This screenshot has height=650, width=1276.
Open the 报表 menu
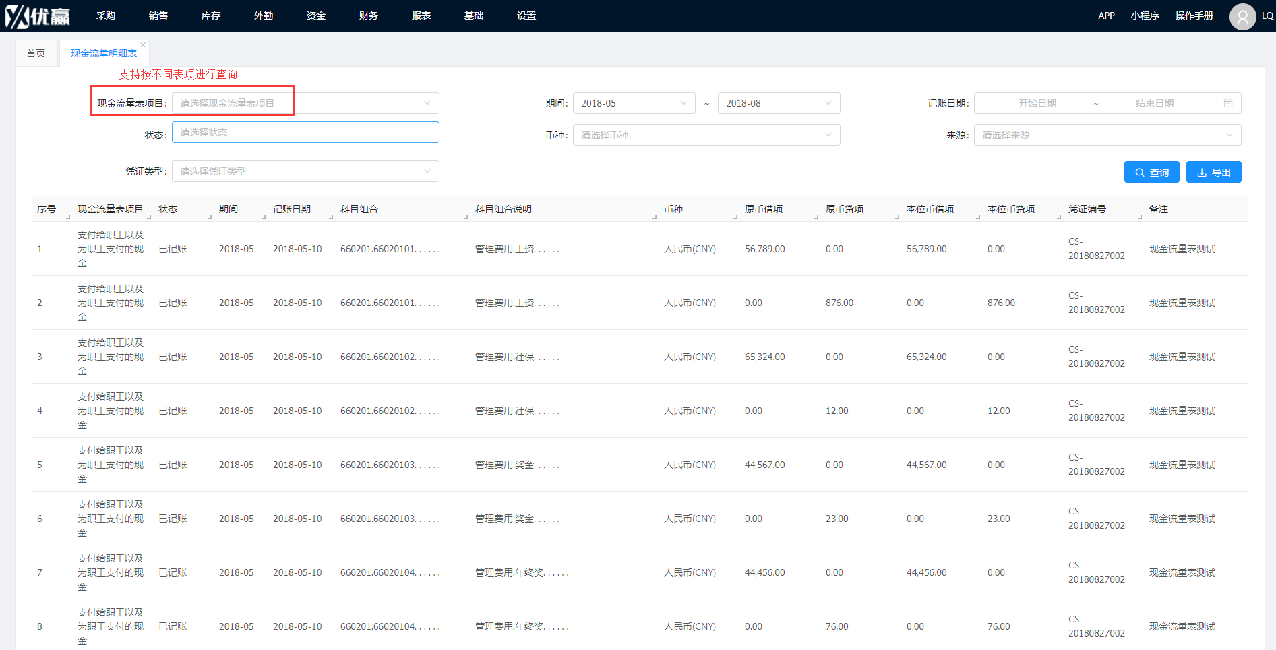pos(421,16)
